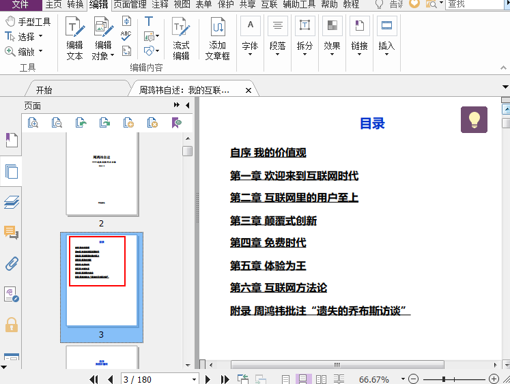The image size is (510, 384).
Task: Click the spell check ABC icon
Action: 126,35
